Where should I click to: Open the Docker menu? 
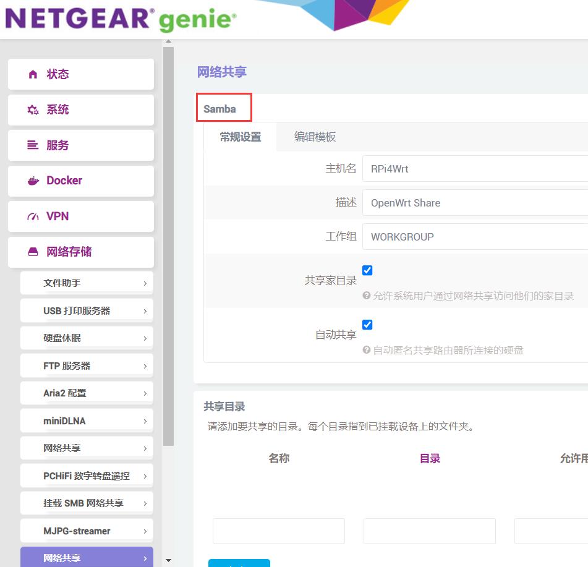[x=81, y=181]
